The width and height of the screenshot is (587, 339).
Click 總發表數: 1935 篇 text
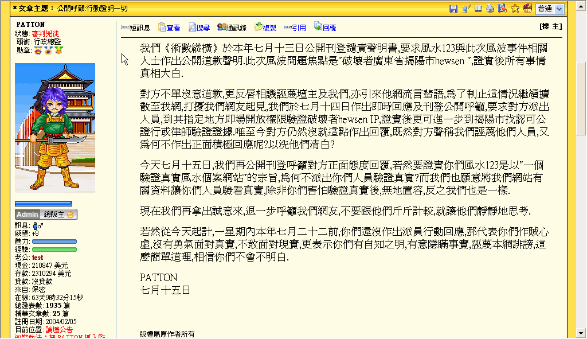(x=41, y=306)
